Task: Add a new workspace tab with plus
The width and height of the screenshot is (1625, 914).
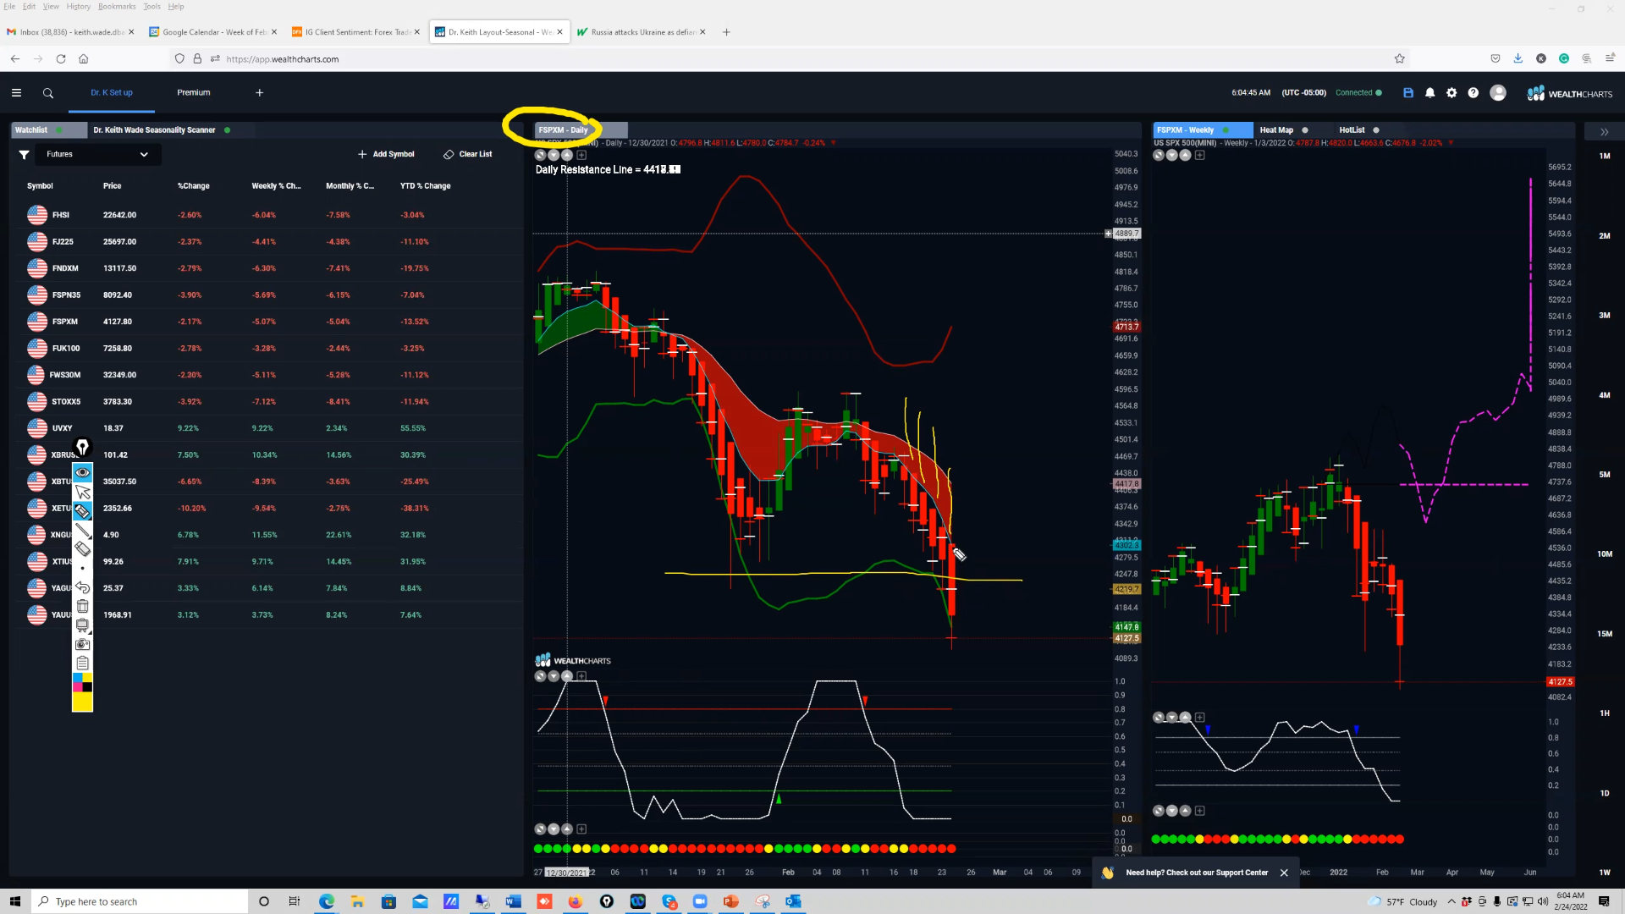Action: point(260,93)
